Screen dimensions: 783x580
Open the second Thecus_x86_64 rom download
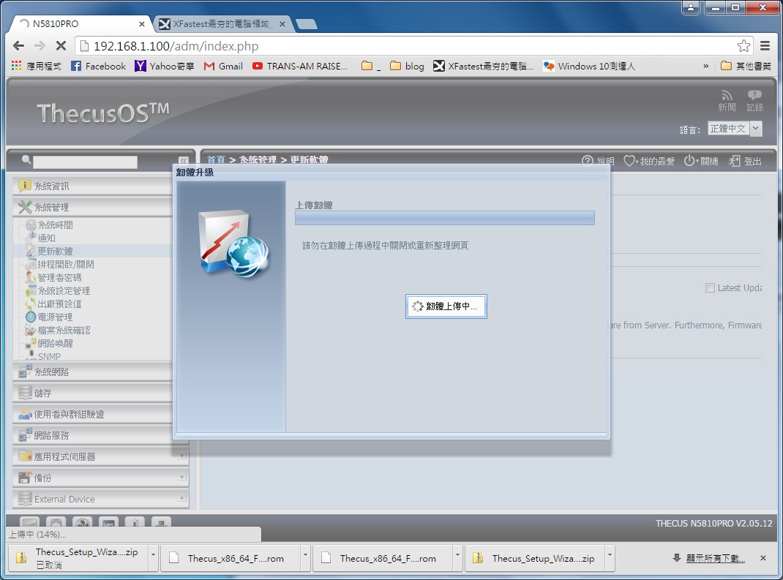click(383, 558)
